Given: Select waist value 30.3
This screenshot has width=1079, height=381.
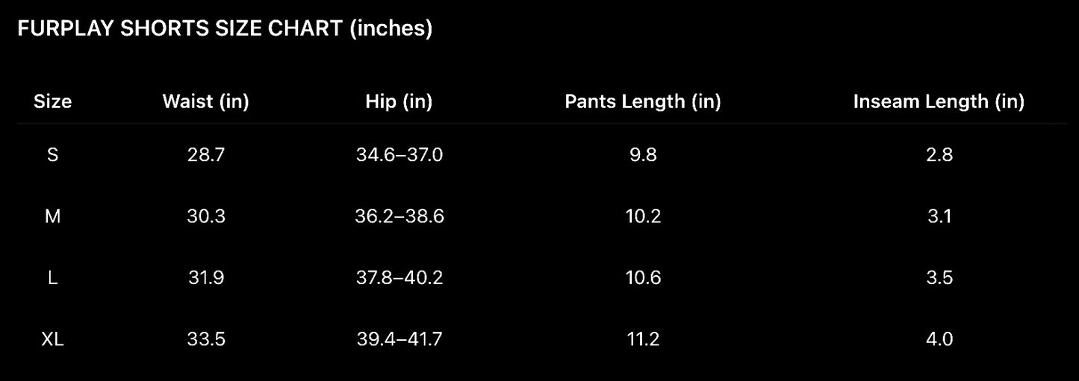Looking at the screenshot, I should [x=205, y=216].
